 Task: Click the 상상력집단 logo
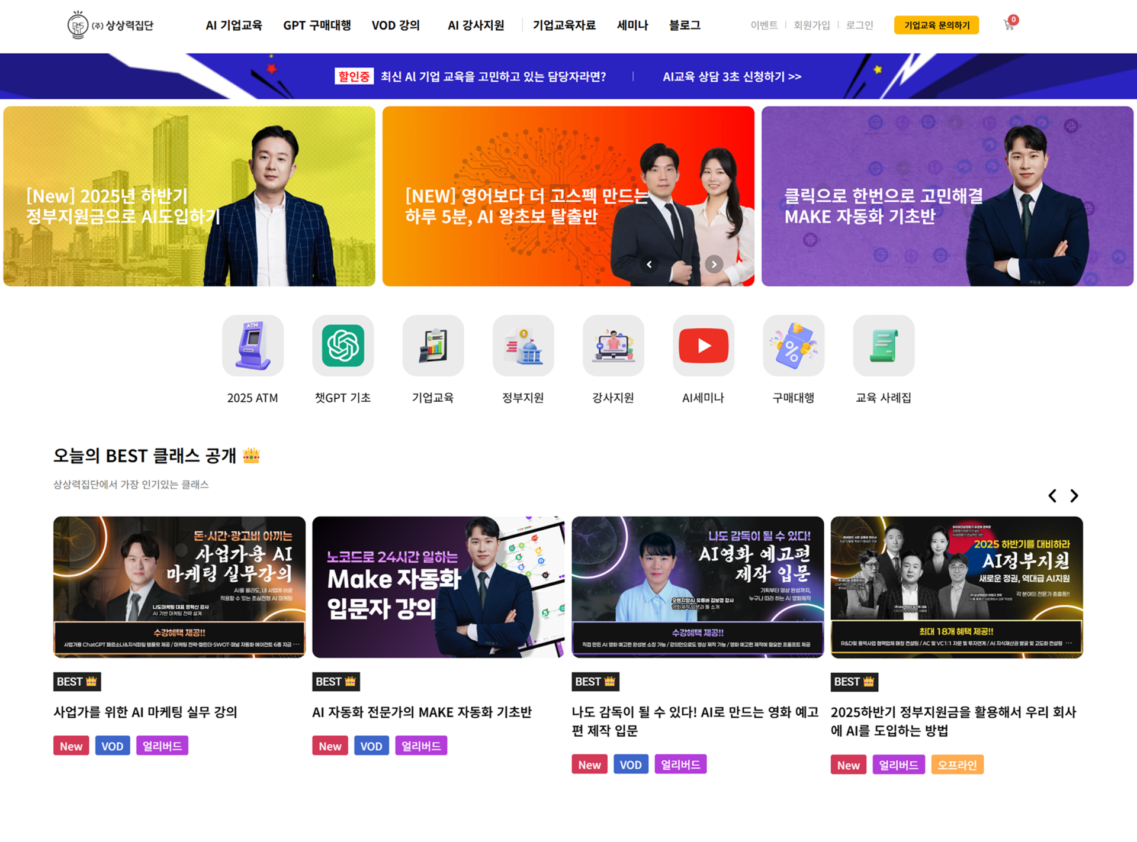pyautogui.click(x=110, y=25)
